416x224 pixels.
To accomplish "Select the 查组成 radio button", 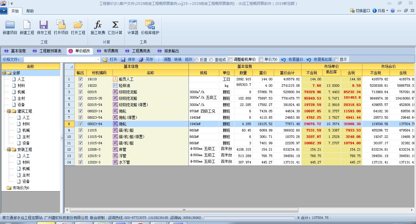I will click(x=211, y=60).
